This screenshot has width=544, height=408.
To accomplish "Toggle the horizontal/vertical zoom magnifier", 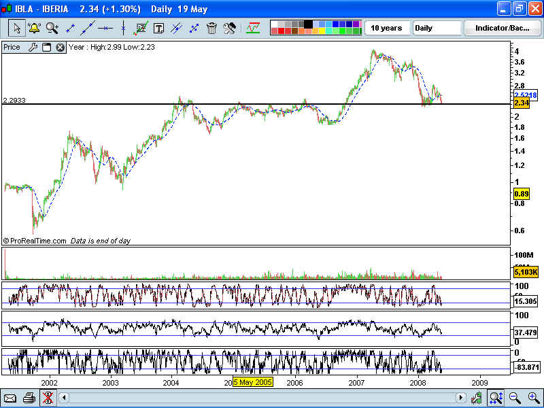I will pyautogui.click(x=496, y=398).
